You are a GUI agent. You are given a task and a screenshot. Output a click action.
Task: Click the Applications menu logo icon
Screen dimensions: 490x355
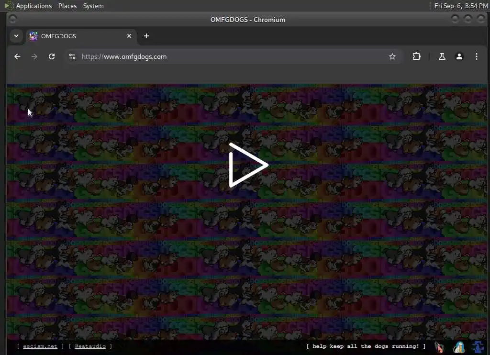(9, 6)
